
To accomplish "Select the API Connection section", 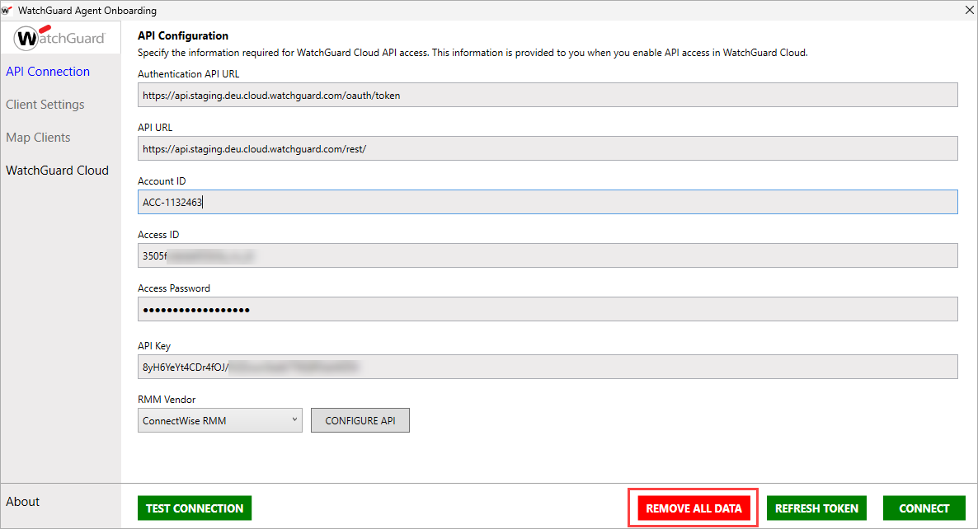I will [47, 71].
